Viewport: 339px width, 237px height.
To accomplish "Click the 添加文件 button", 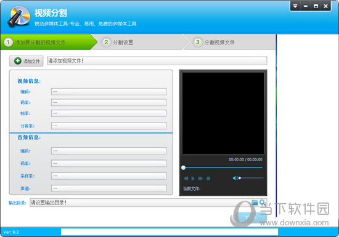I will (x=26, y=61).
